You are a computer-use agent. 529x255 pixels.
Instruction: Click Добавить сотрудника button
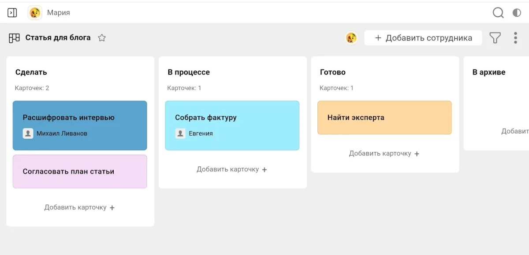pos(423,38)
